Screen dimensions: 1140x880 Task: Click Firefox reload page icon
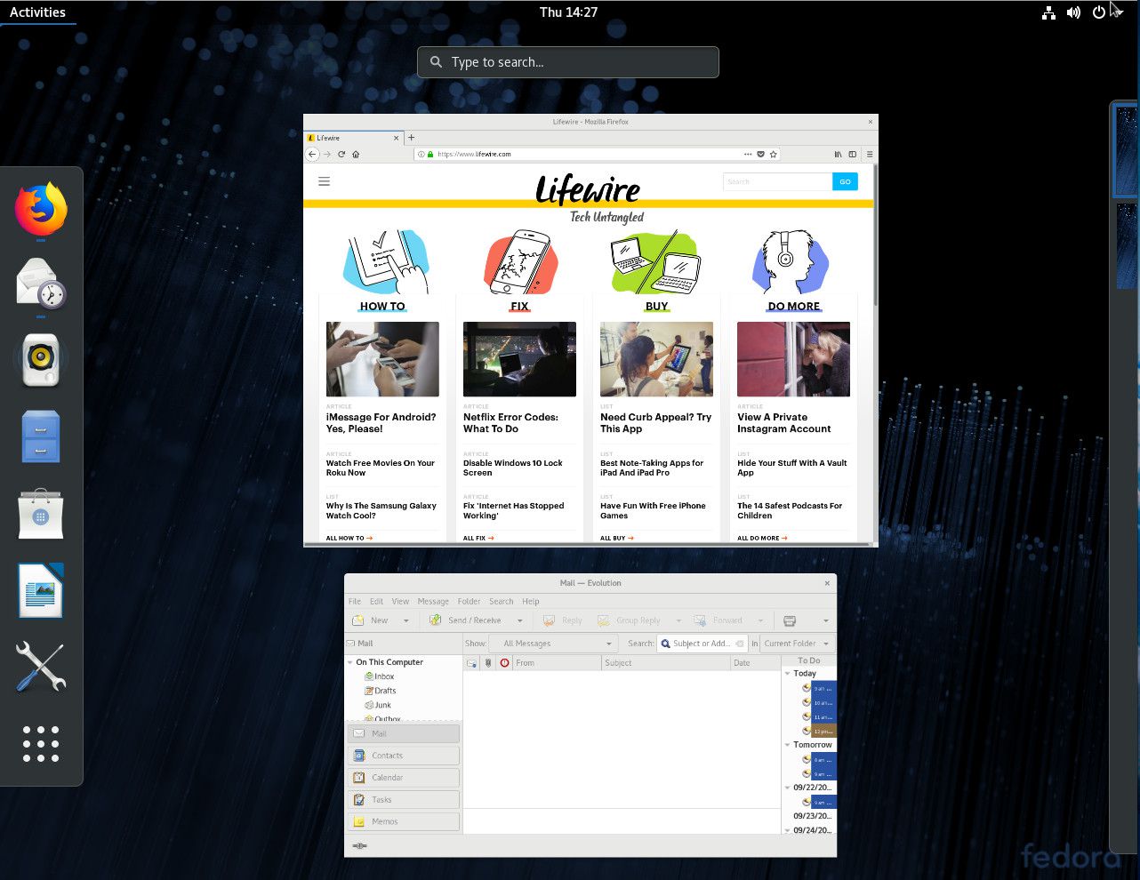tap(341, 154)
